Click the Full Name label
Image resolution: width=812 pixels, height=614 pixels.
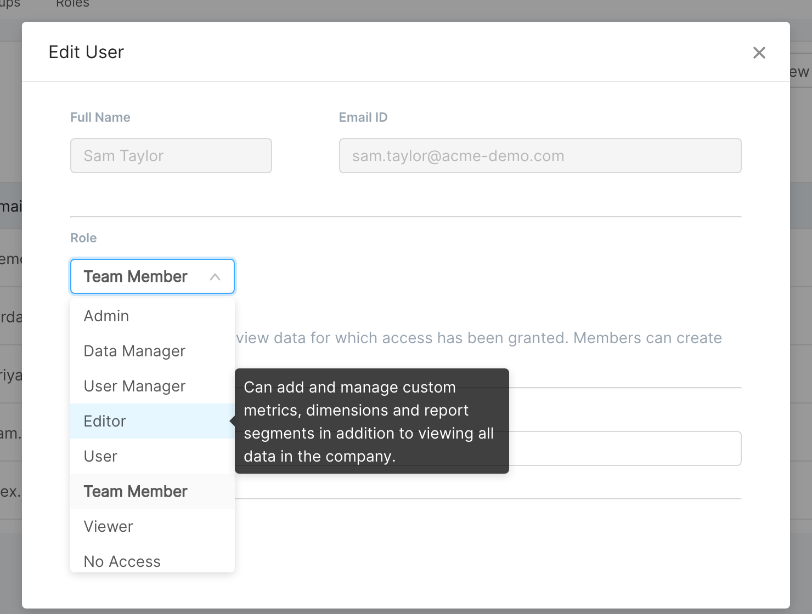point(100,117)
